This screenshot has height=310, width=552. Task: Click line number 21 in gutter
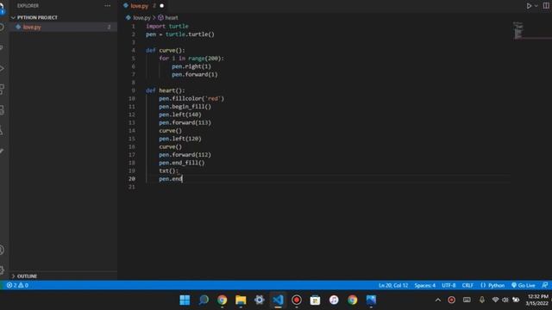132,187
